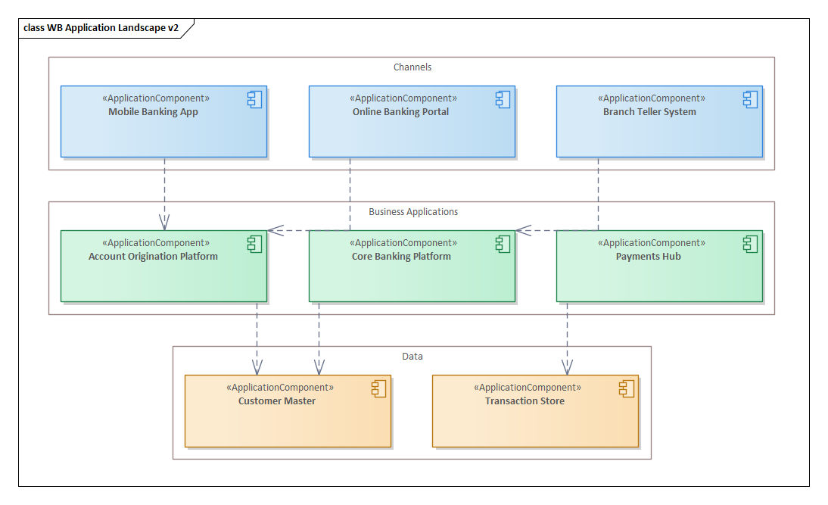Click the component icon on Transaction Store
The image size is (828, 505).
[626, 389]
